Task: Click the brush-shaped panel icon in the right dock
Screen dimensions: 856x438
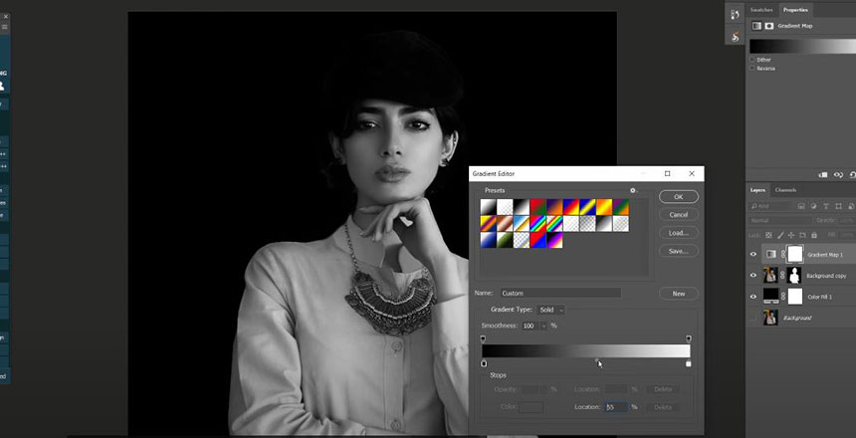Action: 735,37
